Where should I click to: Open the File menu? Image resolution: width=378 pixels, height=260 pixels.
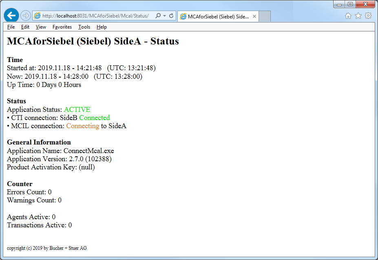(x=11, y=27)
